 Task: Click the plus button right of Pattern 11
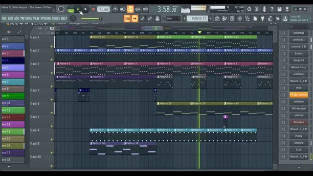(210, 19)
